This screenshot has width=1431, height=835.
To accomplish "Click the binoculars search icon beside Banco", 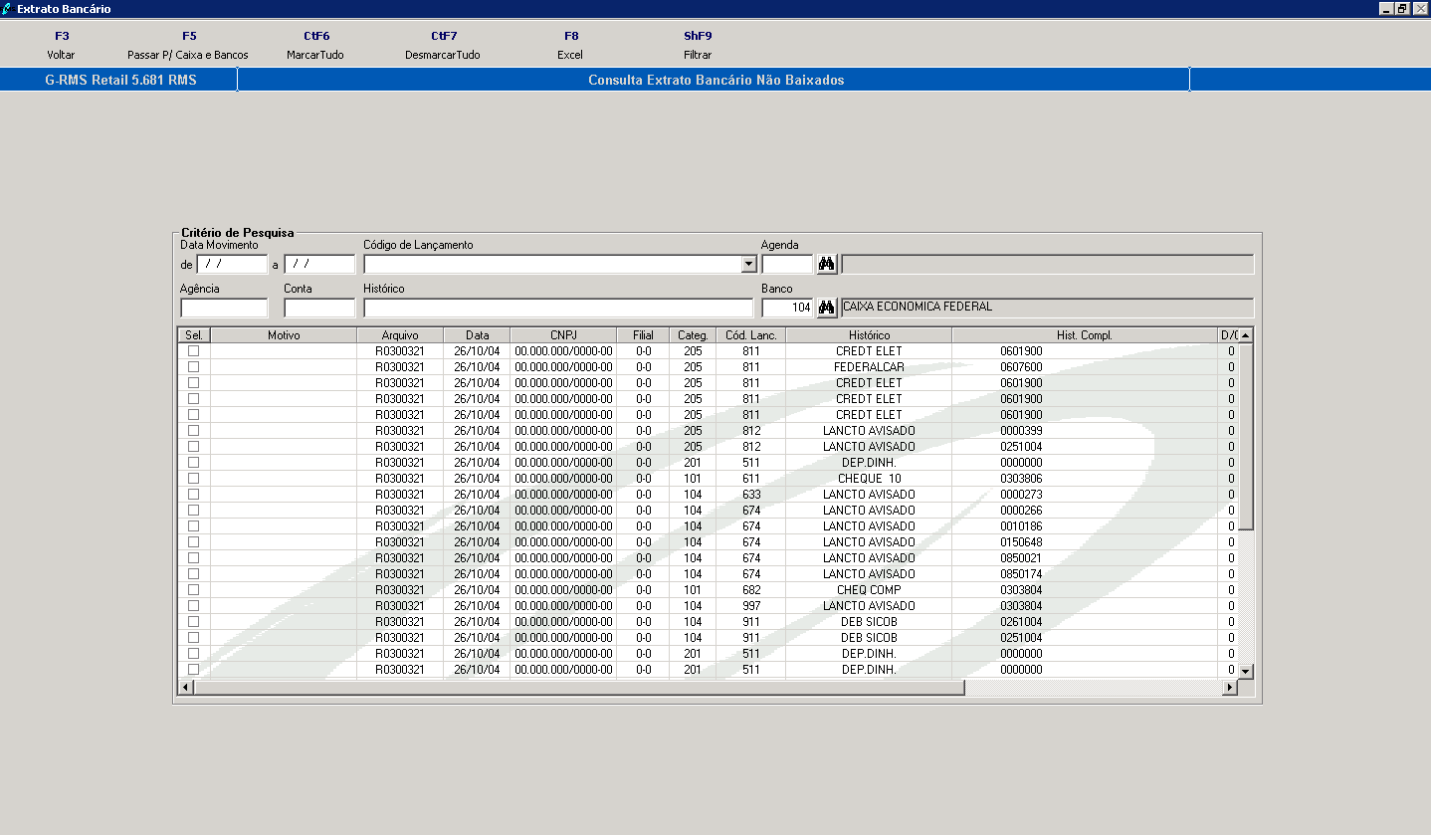I will (826, 308).
